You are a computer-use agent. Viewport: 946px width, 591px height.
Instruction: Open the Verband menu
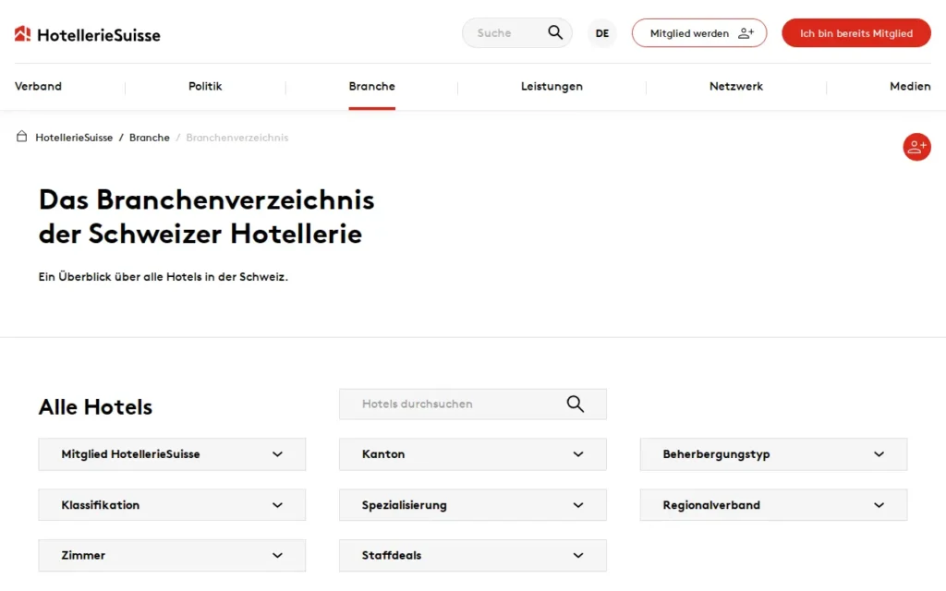38,86
